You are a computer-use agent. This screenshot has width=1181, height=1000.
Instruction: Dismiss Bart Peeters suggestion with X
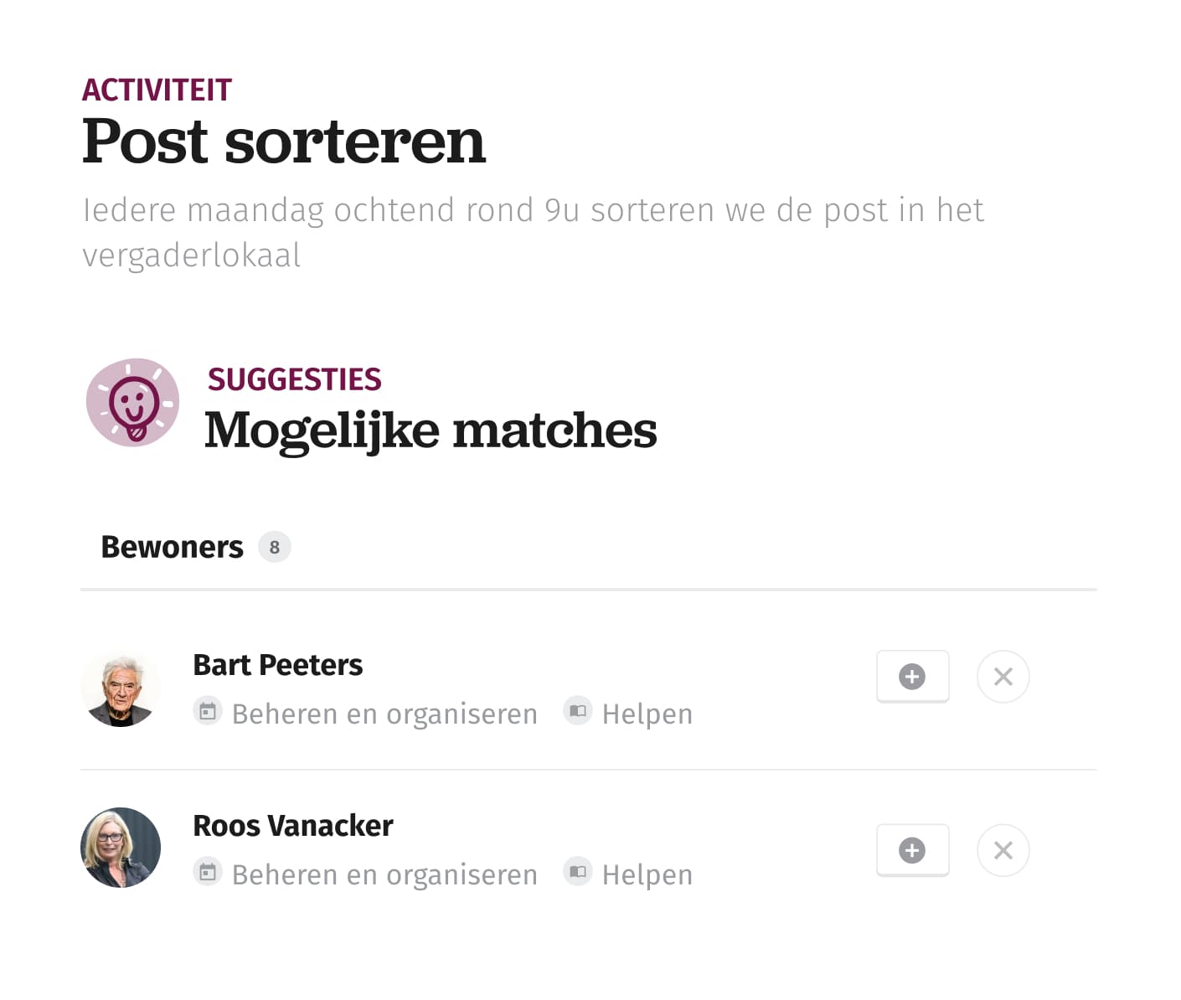tap(1003, 676)
